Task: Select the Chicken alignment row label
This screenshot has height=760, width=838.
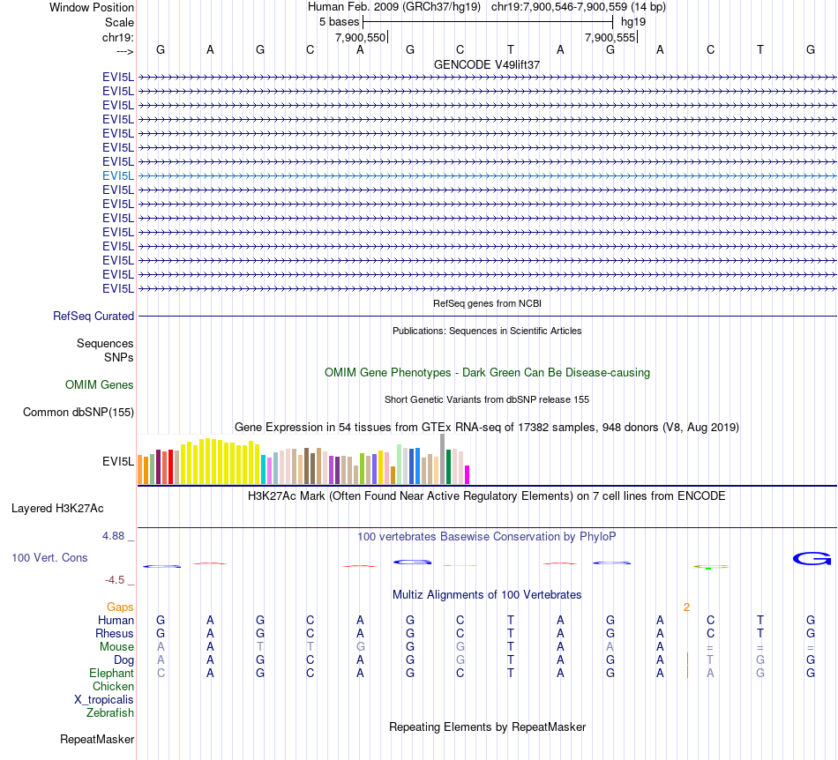Action: (x=113, y=686)
